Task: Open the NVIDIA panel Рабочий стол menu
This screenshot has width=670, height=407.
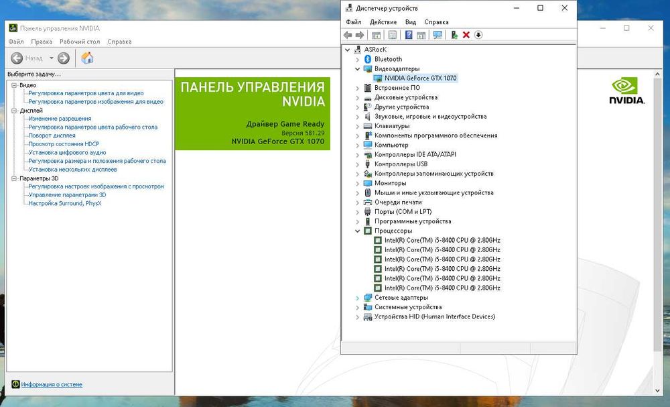Action: 80,42
